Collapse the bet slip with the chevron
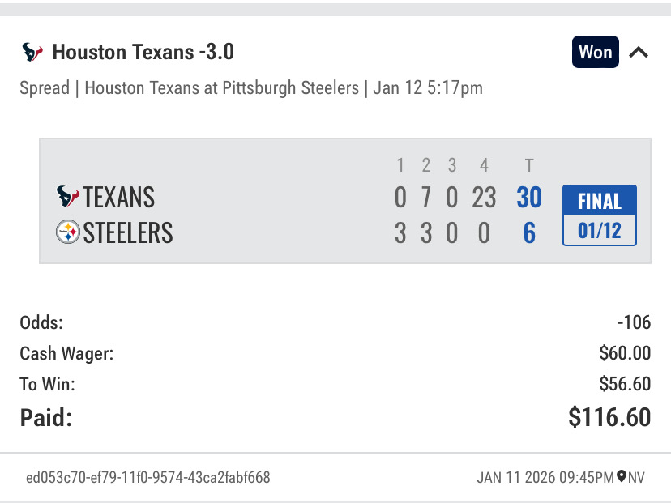The height and width of the screenshot is (503, 671). tap(639, 53)
